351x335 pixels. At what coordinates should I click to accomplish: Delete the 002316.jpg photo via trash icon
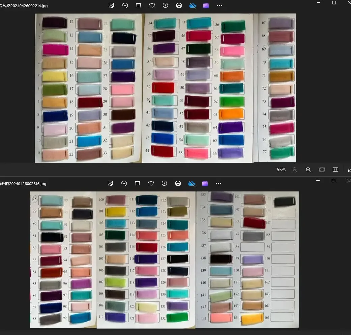click(x=138, y=183)
